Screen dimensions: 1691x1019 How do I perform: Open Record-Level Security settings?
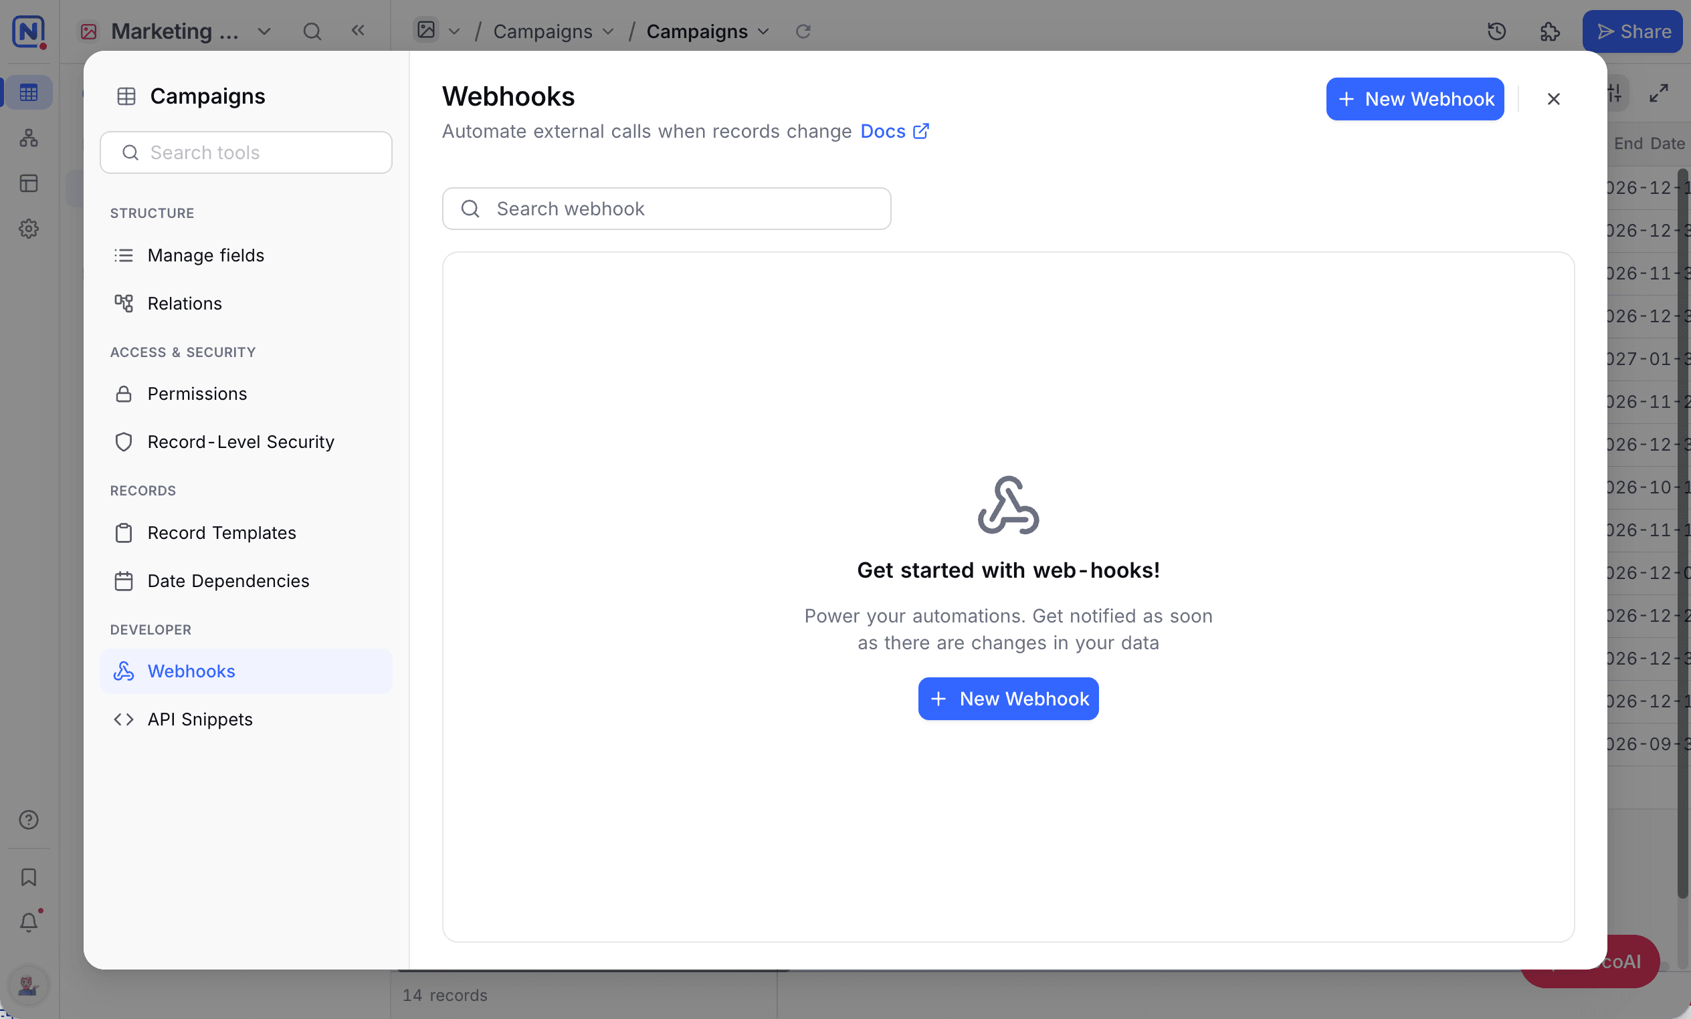tap(245, 442)
